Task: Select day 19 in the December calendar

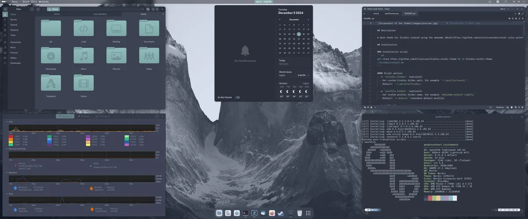Action: pyautogui.click(x=299, y=43)
